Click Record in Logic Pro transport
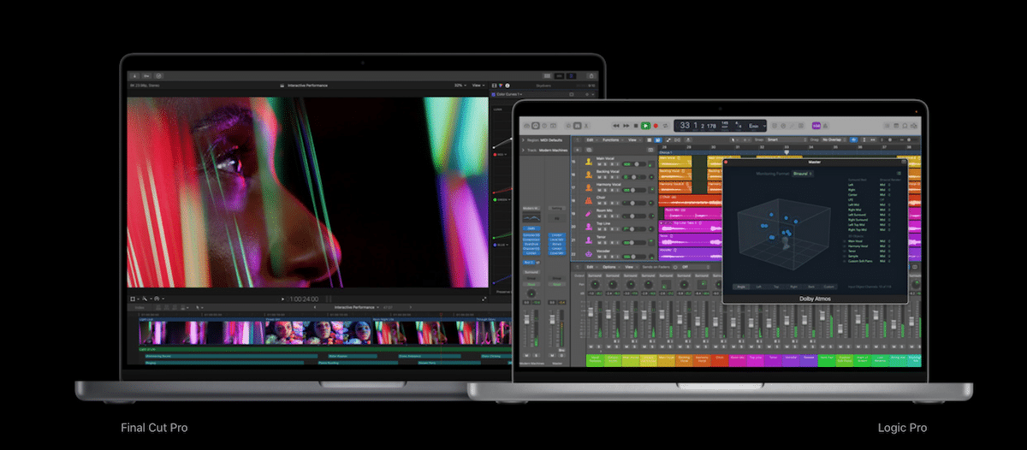The height and width of the screenshot is (450, 1027). pos(656,126)
